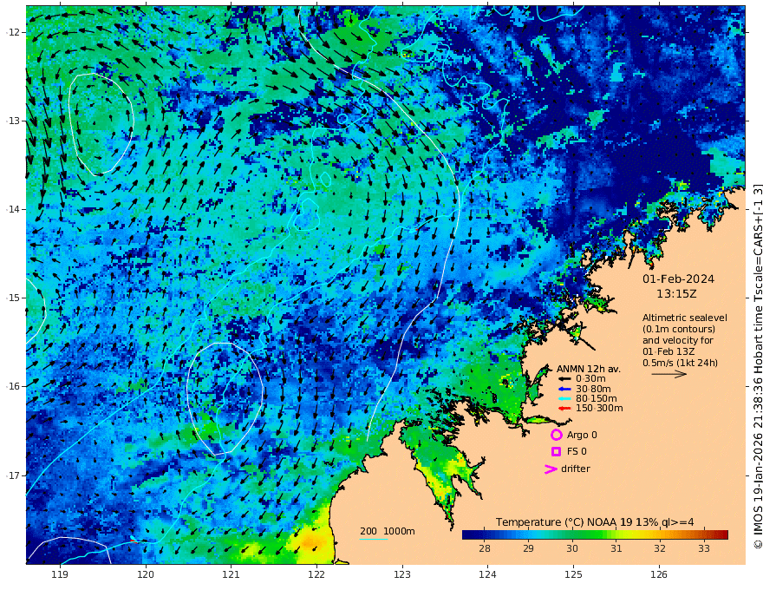Click the colorbar tick label 32

[x=659, y=548]
